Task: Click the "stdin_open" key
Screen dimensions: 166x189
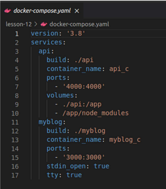Action: point(66,166)
